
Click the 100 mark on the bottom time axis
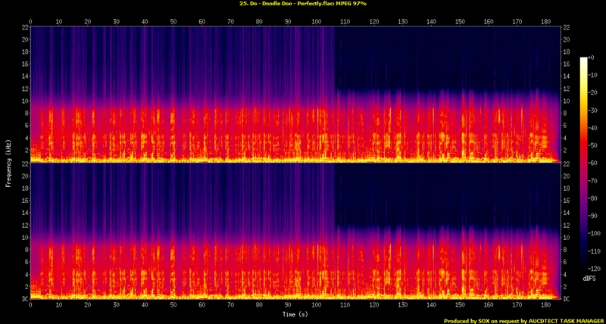pyautogui.click(x=316, y=304)
